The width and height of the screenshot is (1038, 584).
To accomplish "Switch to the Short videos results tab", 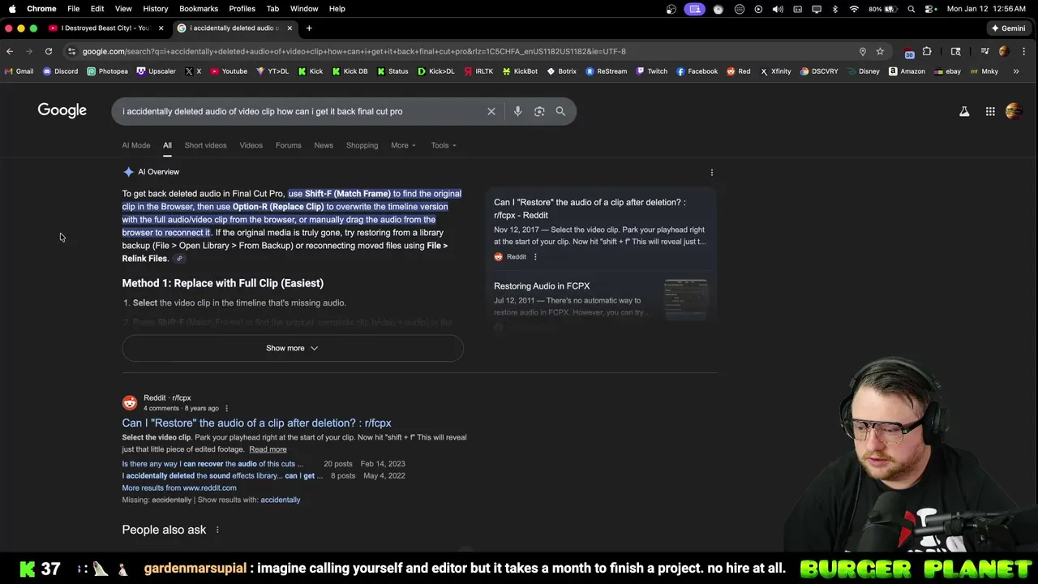I will point(205,145).
